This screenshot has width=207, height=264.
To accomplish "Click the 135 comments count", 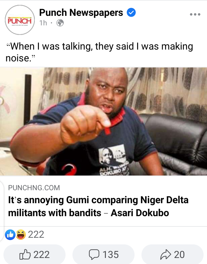I will (111, 254).
